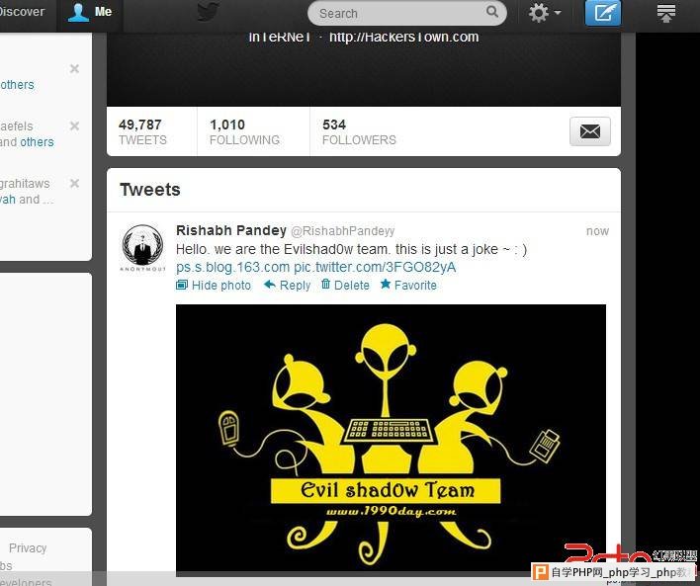The image size is (700, 586).
Task: View the 1,010 Following list
Action: coord(244,131)
